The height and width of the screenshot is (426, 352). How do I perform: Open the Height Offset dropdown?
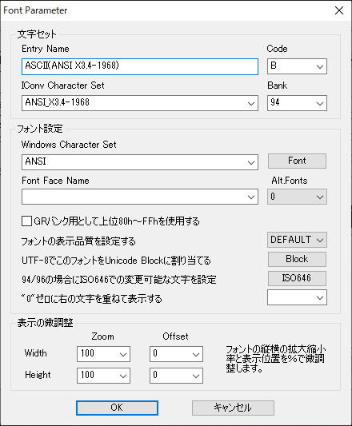point(176,376)
